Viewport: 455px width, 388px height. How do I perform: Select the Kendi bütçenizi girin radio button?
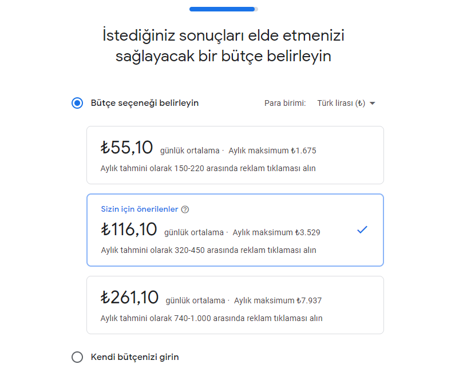pos(77,357)
